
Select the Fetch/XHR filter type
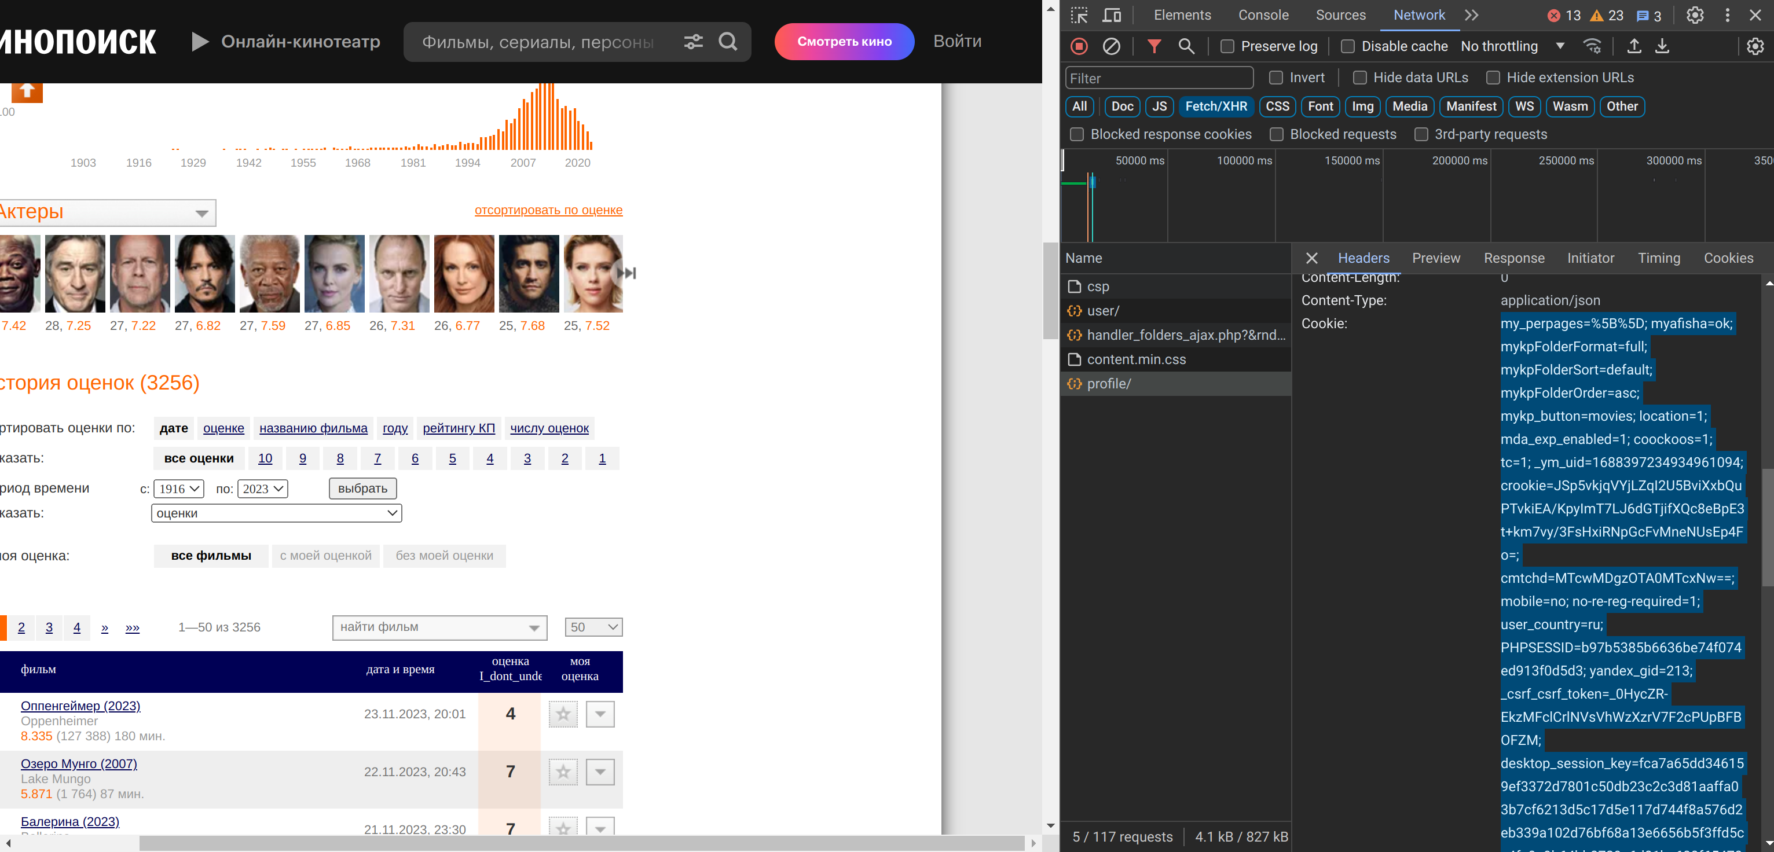point(1215,106)
